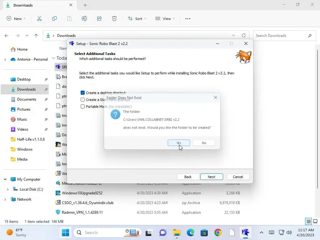This screenshot has width=320, height=240.
Task: Click Cancel in the setup wizard
Action: point(238,177)
